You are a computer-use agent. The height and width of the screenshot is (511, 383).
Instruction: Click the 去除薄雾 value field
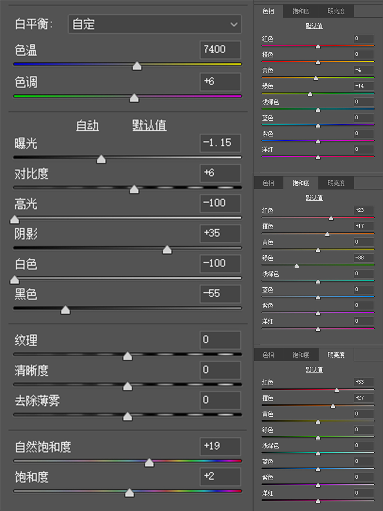click(x=220, y=401)
